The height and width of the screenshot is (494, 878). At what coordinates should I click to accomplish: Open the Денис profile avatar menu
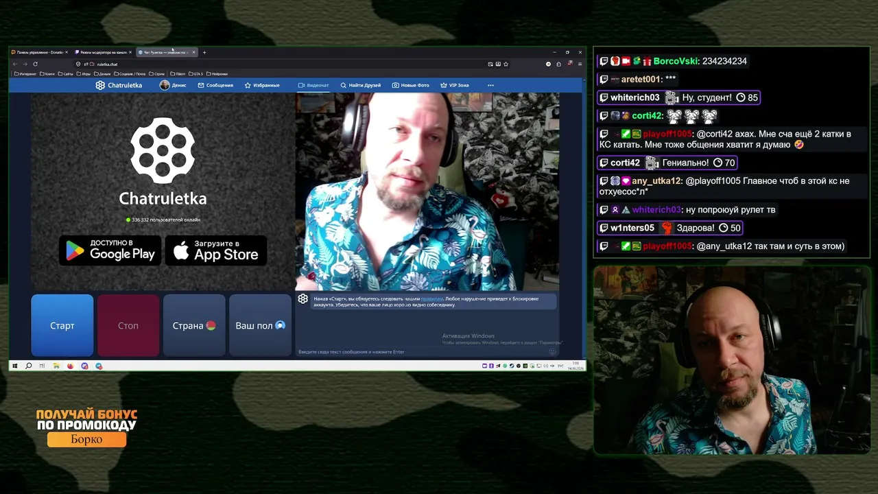(173, 85)
